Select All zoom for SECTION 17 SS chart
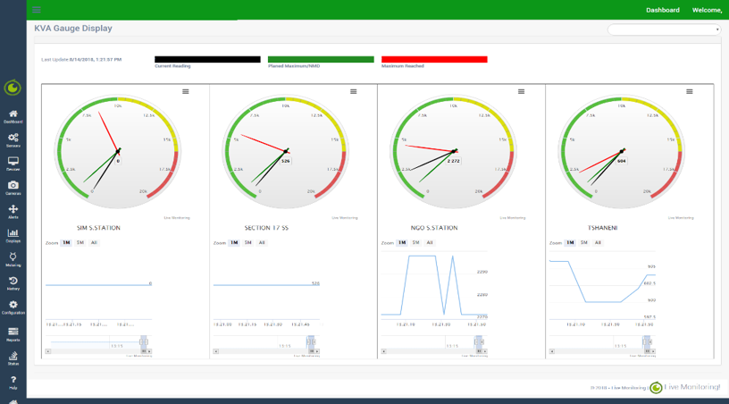Viewport: 729px width, 404px height. (x=262, y=243)
